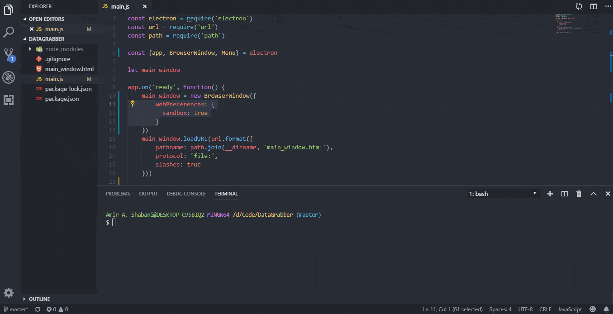Open the Extensions view in activity bar
Image resolution: width=613 pixels, height=314 pixels.
click(9, 100)
